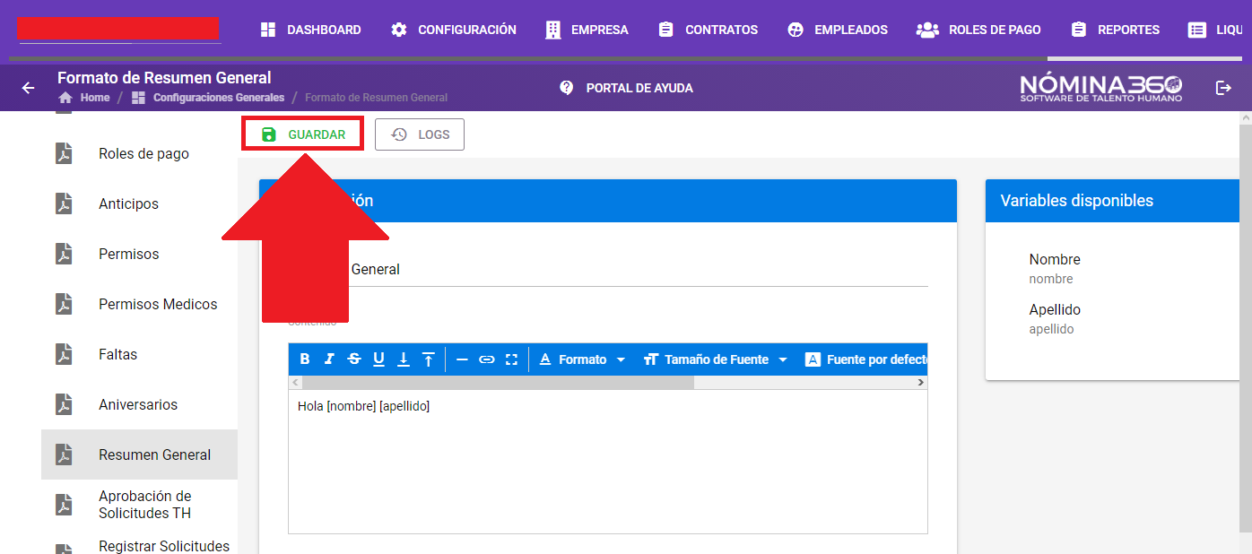Click the logout icon at top right
Screen dimensions: 1252x554
tap(1223, 88)
